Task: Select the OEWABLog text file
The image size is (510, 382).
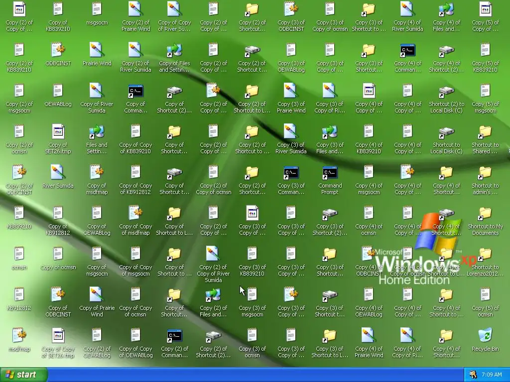Action: click(58, 91)
